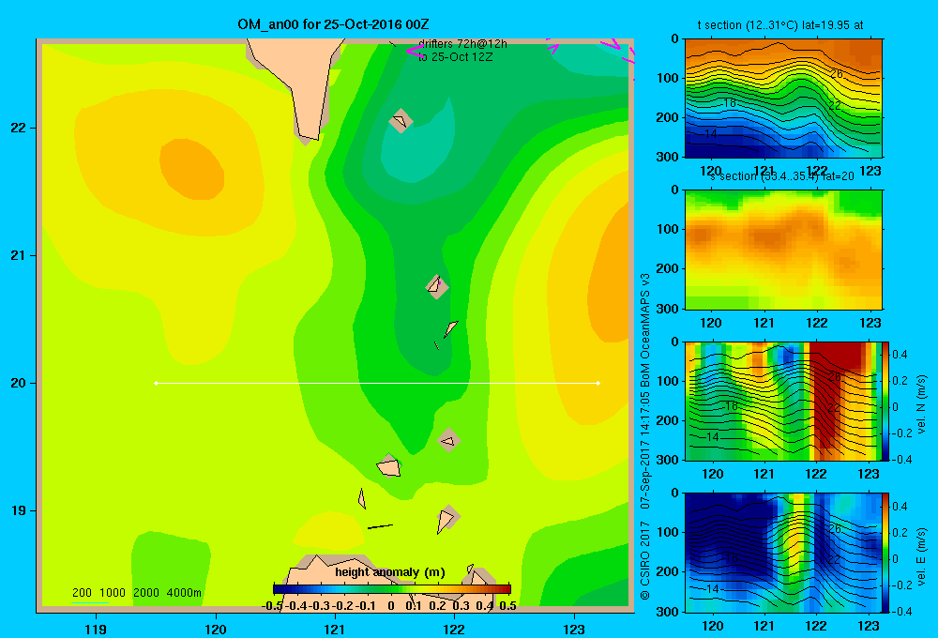
Task: Click the "200" depth contour legend entry on main map
Action: [82, 593]
